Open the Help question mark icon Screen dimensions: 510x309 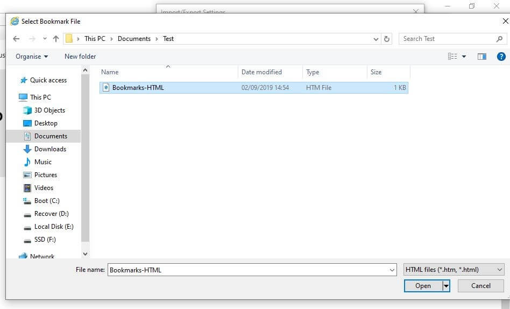(501, 57)
